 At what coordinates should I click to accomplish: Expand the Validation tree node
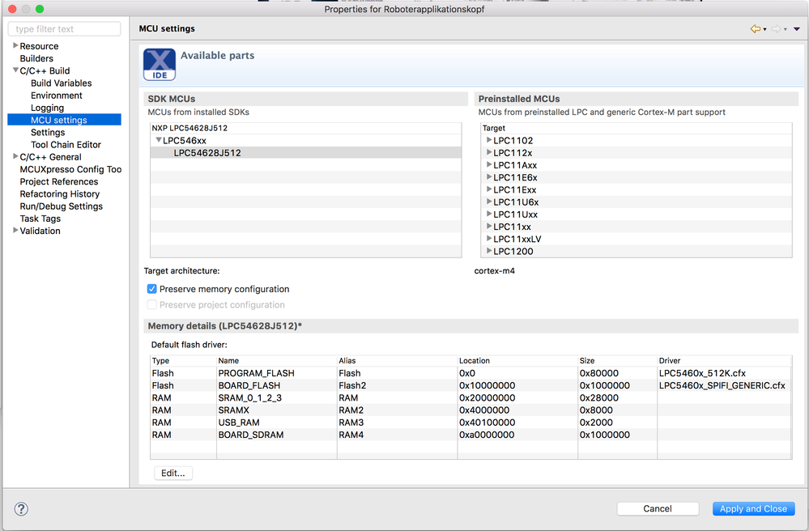pyautogui.click(x=15, y=231)
